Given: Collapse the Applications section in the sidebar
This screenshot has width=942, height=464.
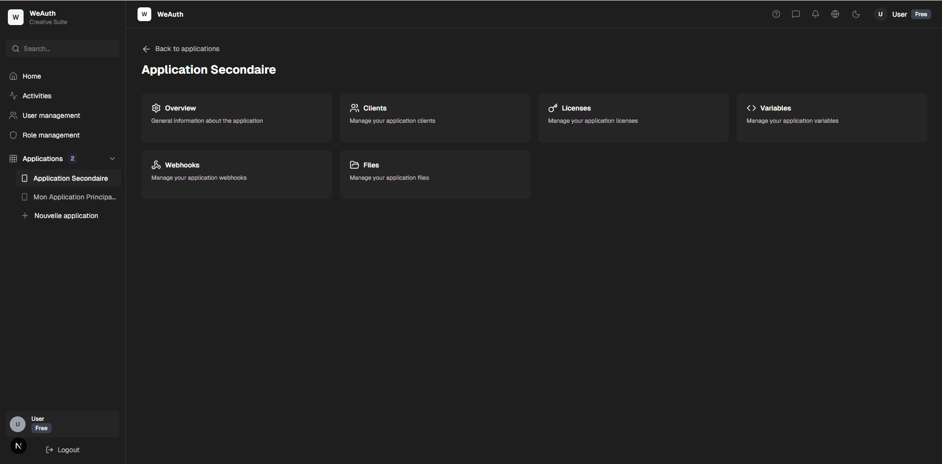Looking at the screenshot, I should [112, 159].
